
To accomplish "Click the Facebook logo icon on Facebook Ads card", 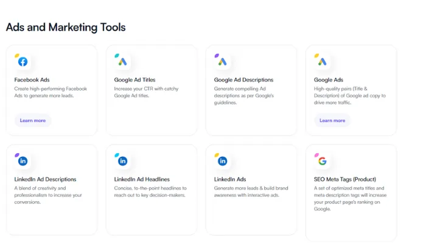I will pyautogui.click(x=23, y=61).
